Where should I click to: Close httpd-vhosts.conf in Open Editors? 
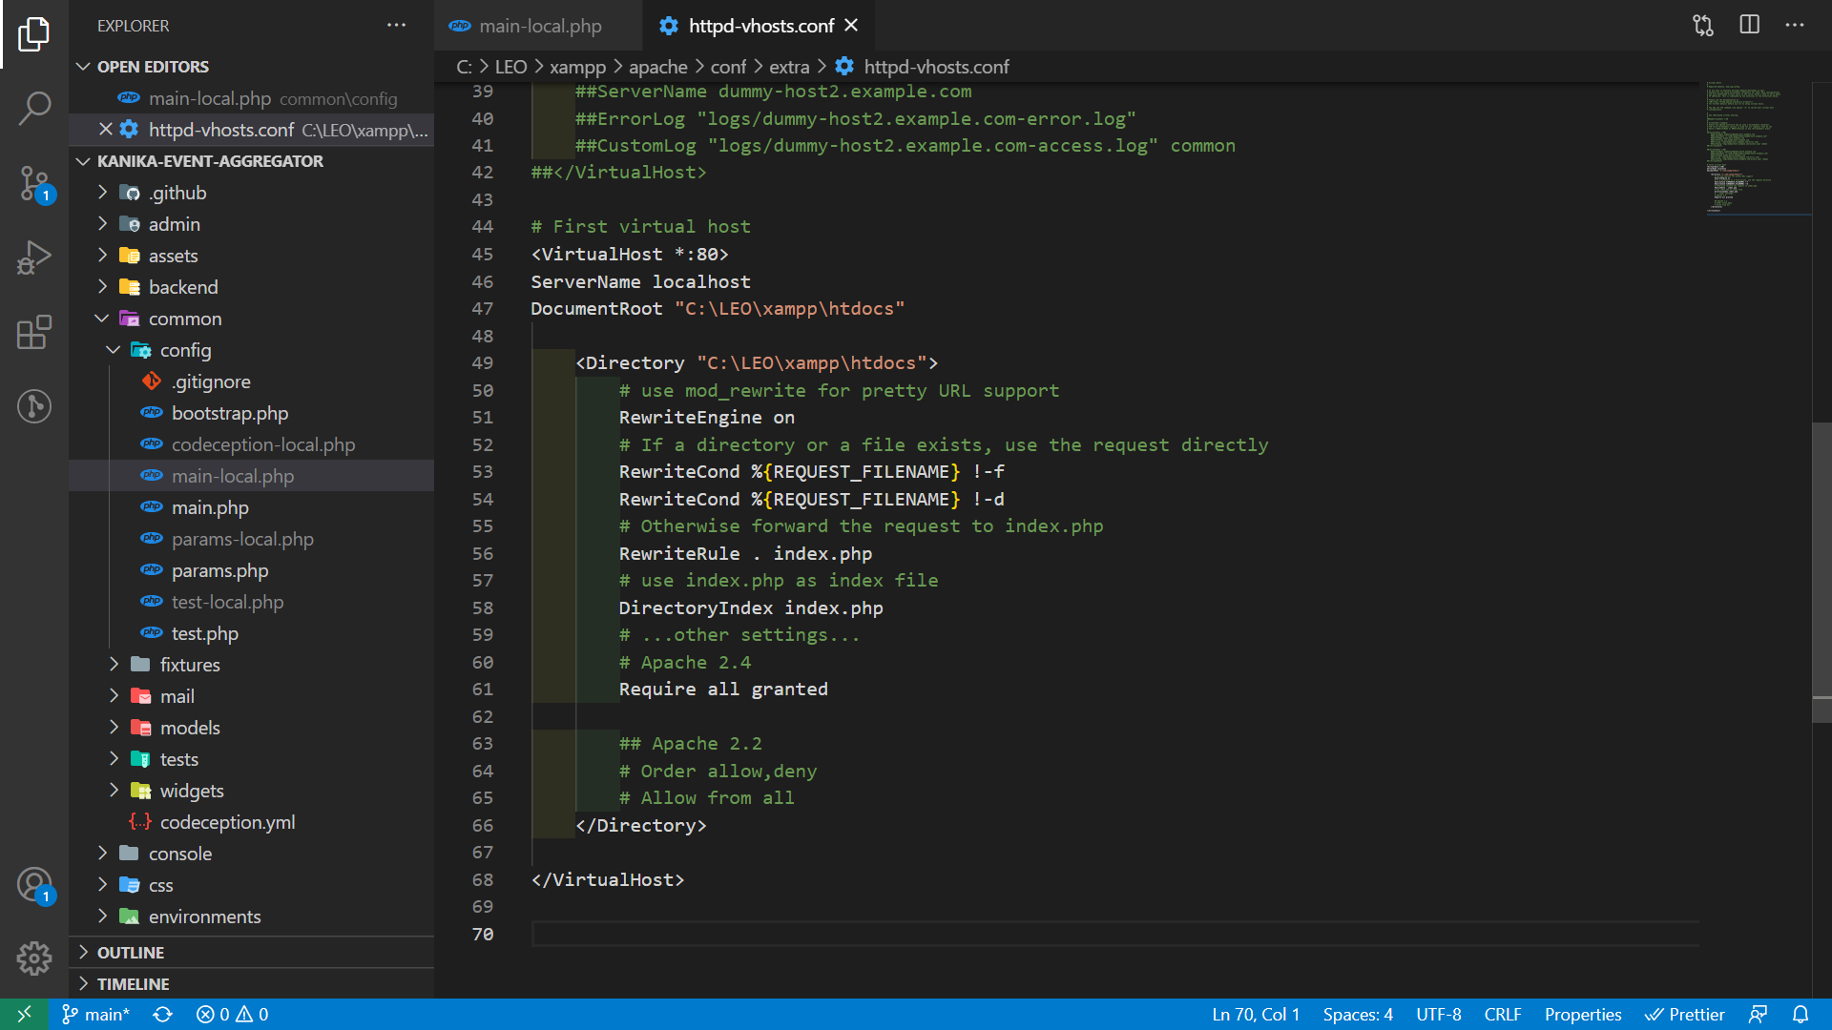click(106, 129)
